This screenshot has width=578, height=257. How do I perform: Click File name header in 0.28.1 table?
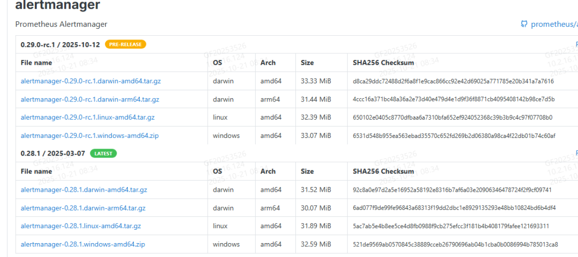click(x=36, y=171)
